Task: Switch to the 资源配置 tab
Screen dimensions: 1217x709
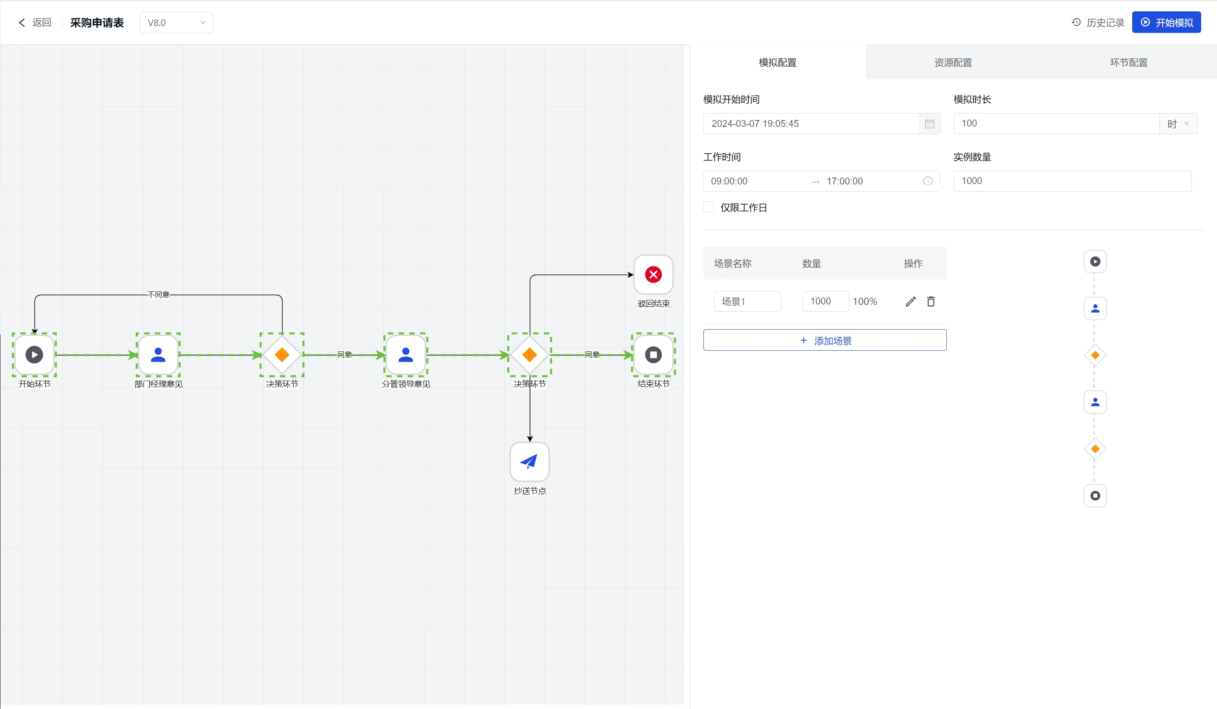Action: [953, 62]
